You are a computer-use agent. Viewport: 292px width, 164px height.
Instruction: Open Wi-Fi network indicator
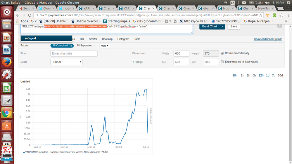[x=226, y=3]
